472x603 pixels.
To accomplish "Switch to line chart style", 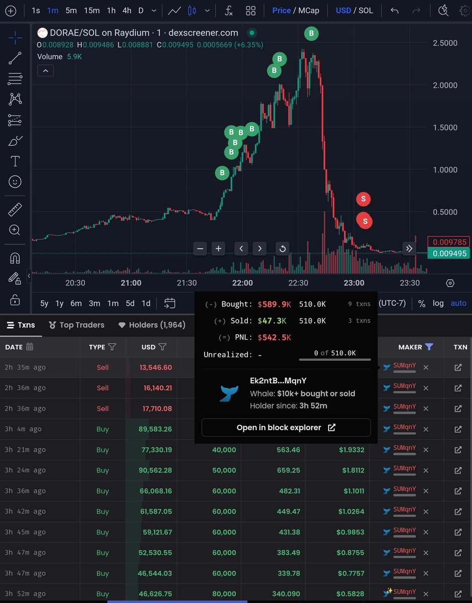I will (175, 11).
